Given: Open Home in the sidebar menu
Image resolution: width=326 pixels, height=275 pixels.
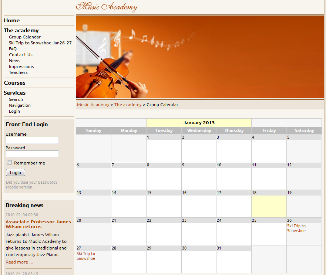Looking at the screenshot, I should pos(12,20).
